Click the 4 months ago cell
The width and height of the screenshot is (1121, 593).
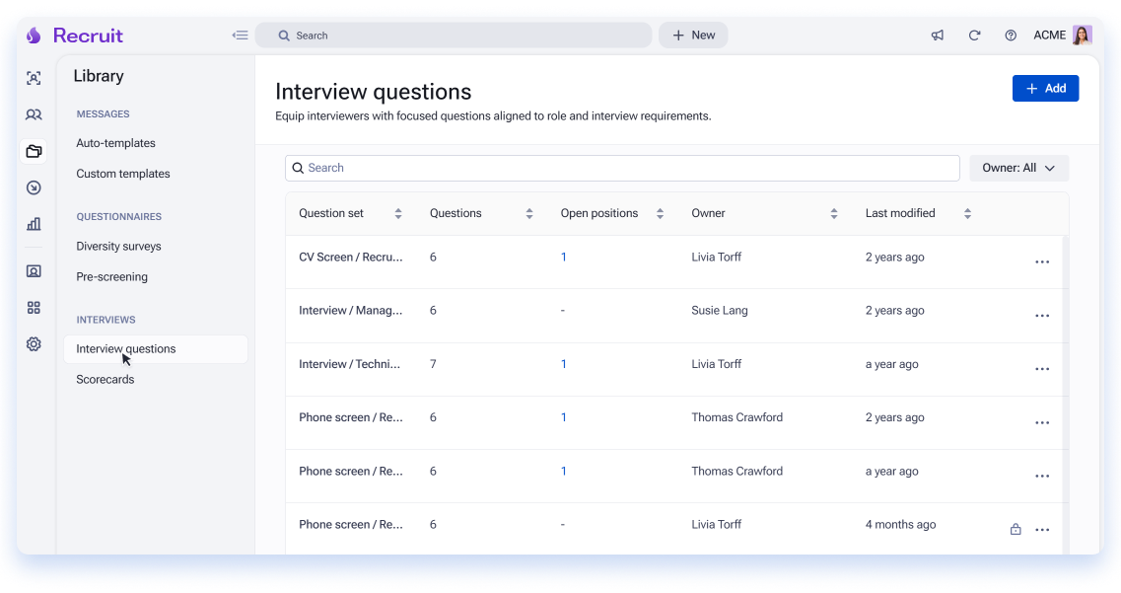[900, 524]
